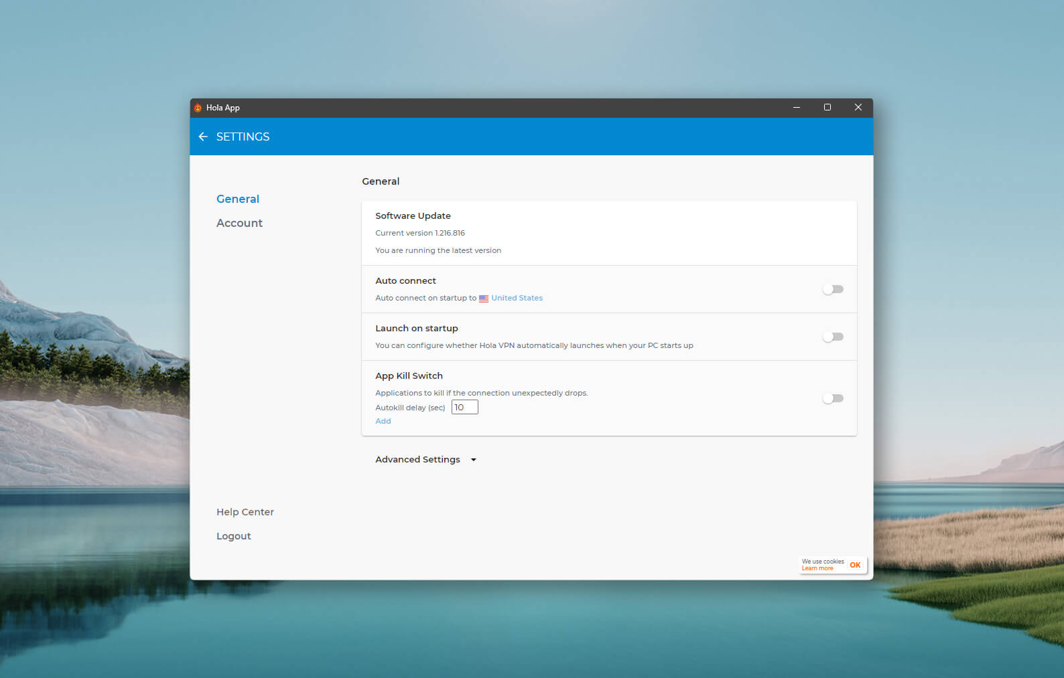Screen dimensions: 1064x678
Task: Click the United States country link
Action: tap(517, 298)
